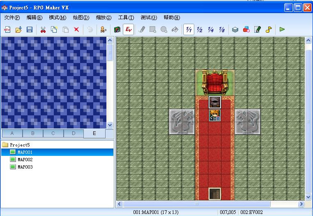
Task: Select tileset tab E
Action: (94, 133)
